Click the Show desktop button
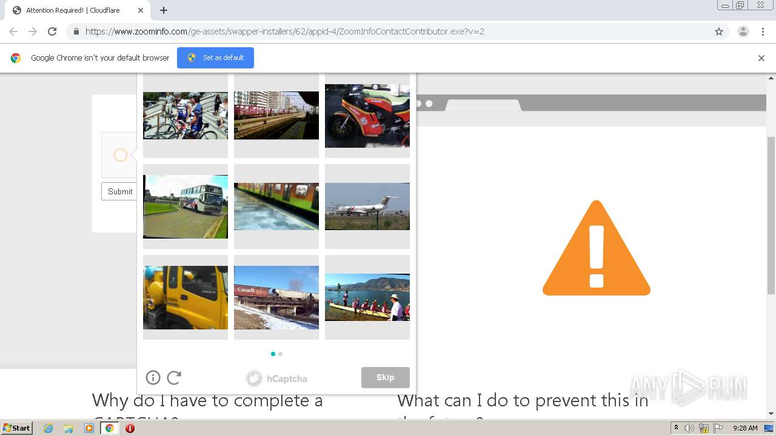 [x=769, y=428]
